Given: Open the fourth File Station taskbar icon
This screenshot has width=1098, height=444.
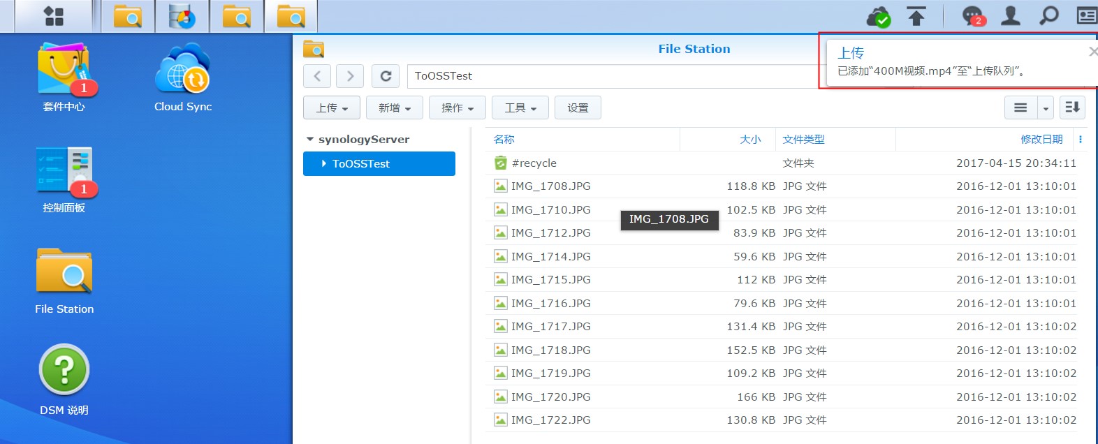Looking at the screenshot, I should pyautogui.click(x=291, y=16).
